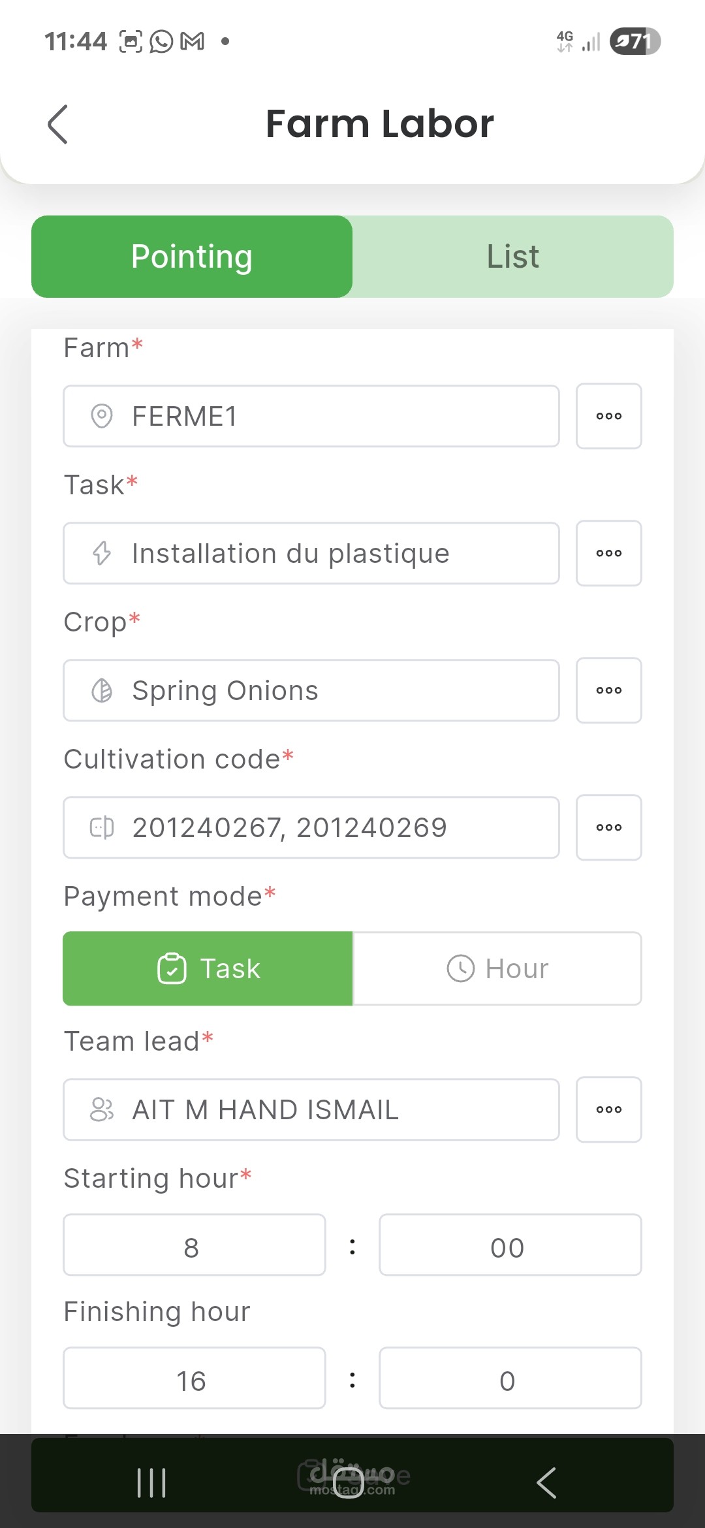This screenshot has width=705, height=1528.
Task: Open task picker three-dot button
Action: 608,553
